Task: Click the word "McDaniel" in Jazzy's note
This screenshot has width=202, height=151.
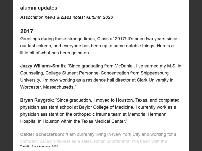Action: click(x=124, y=66)
